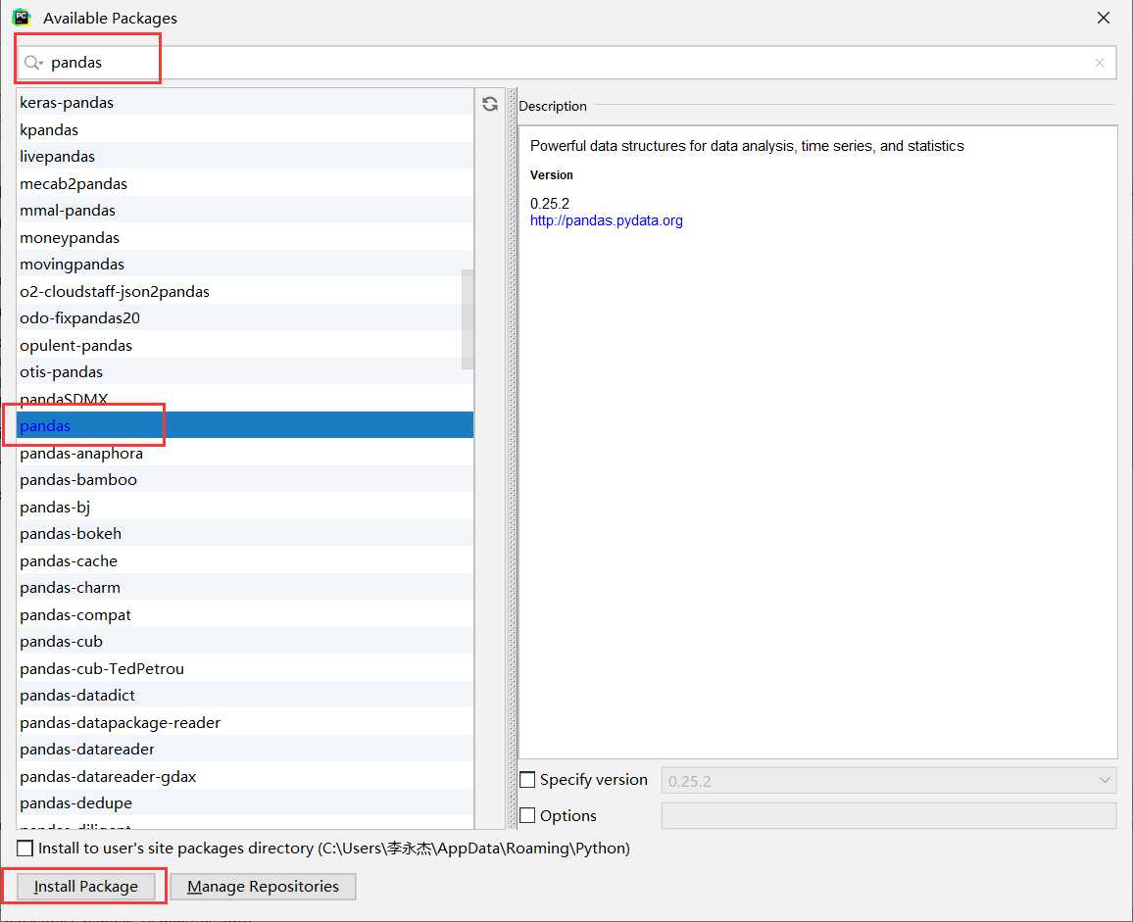Screen dimensions: 1133x922
Task: Select pandas-bj package
Action: pyautogui.click(x=245, y=507)
